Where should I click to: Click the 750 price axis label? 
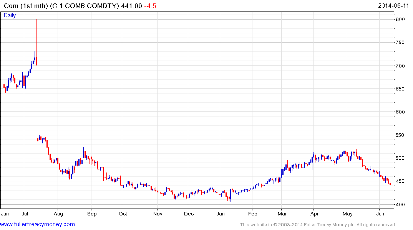pos(400,43)
